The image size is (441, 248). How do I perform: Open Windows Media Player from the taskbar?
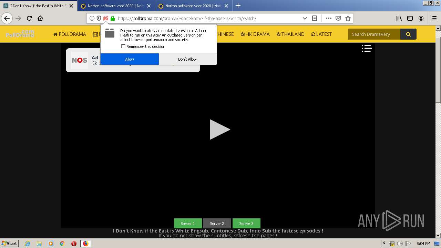click(51, 244)
